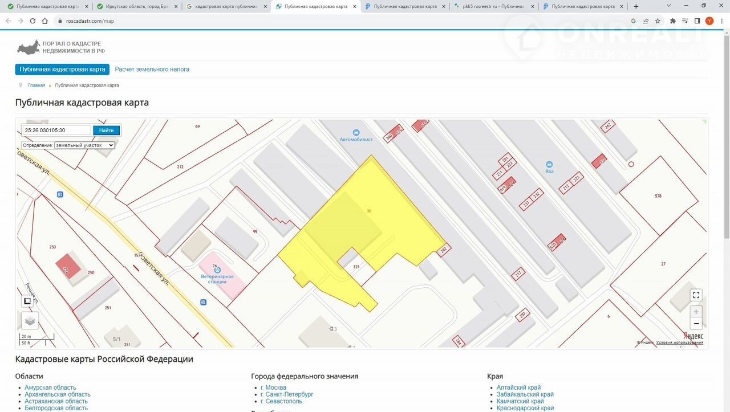Open the browser extensions puzzle icon

[673, 21]
